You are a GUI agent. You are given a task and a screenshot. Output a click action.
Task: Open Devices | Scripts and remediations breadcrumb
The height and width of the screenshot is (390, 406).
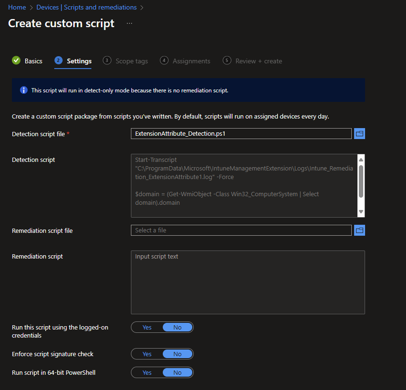pos(87,7)
